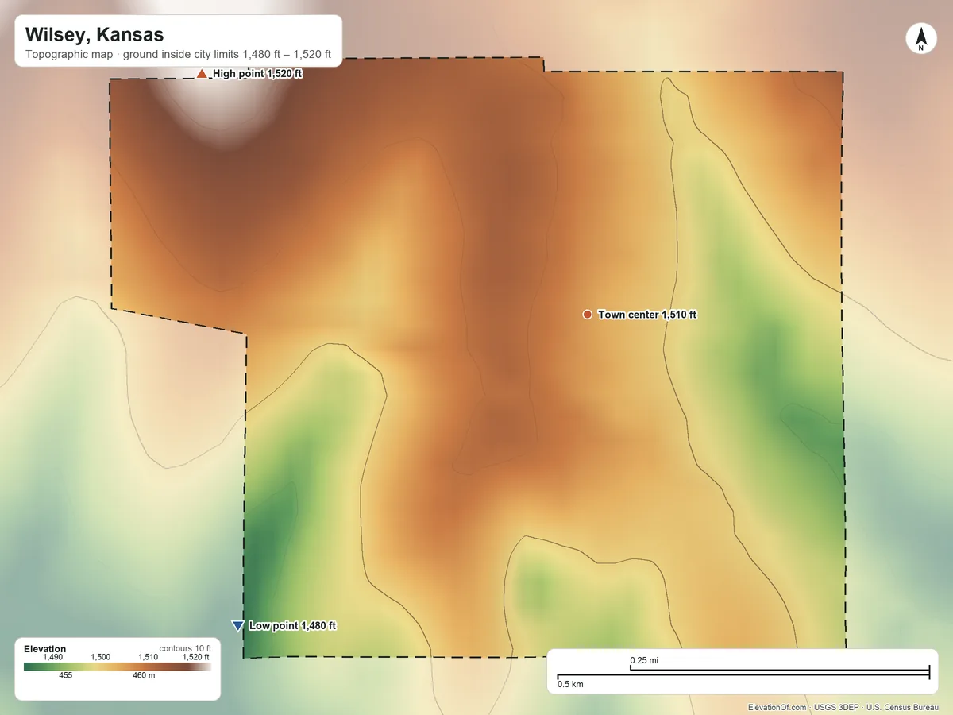Click the 'contours 10 ft' legend note
This screenshot has height=715, width=953.
[185, 649]
